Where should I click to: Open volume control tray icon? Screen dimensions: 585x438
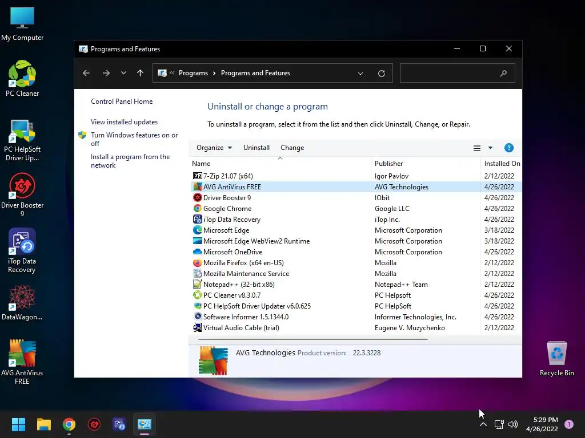(x=513, y=424)
